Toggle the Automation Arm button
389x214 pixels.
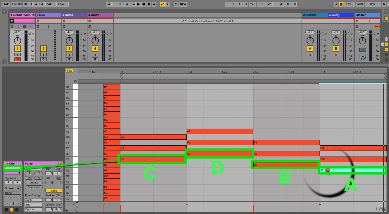click(163, 4)
